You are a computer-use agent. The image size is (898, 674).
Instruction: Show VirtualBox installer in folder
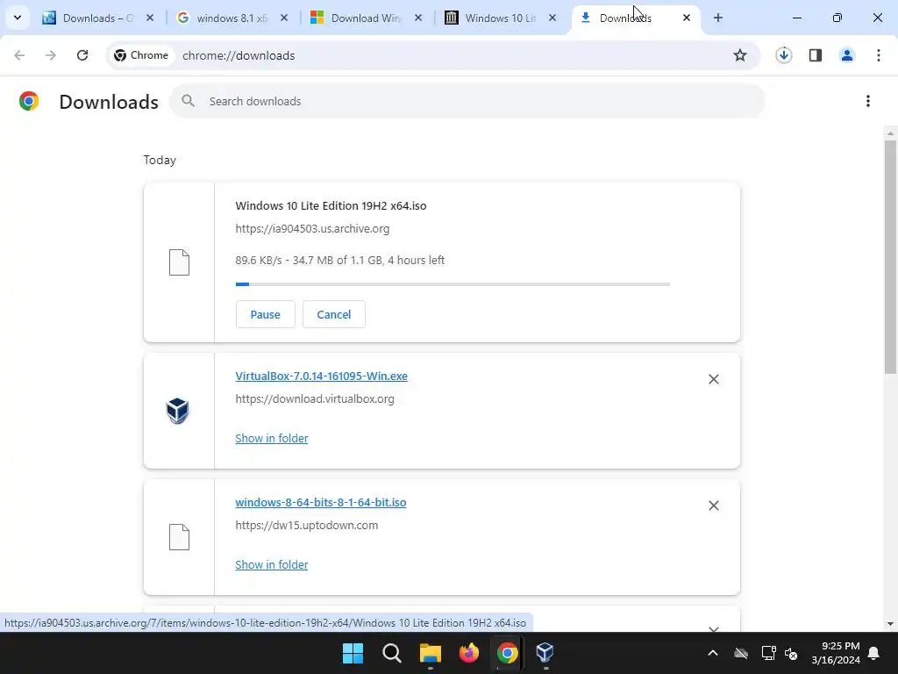[x=272, y=439]
